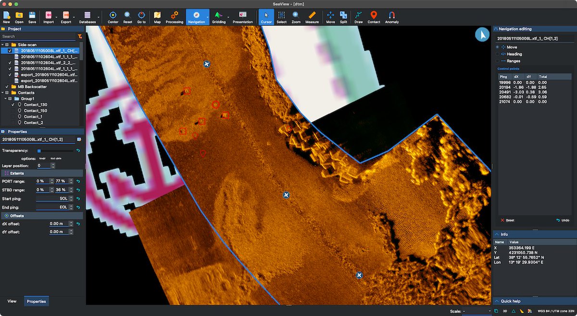577x316 pixels.
Task: Activate the Contact marker tool
Action: click(x=374, y=17)
